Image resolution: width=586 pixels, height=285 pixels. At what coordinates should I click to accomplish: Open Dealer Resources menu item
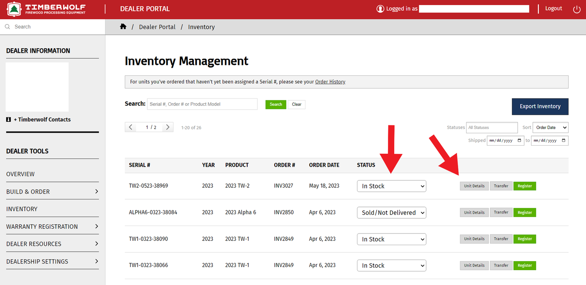tap(34, 244)
